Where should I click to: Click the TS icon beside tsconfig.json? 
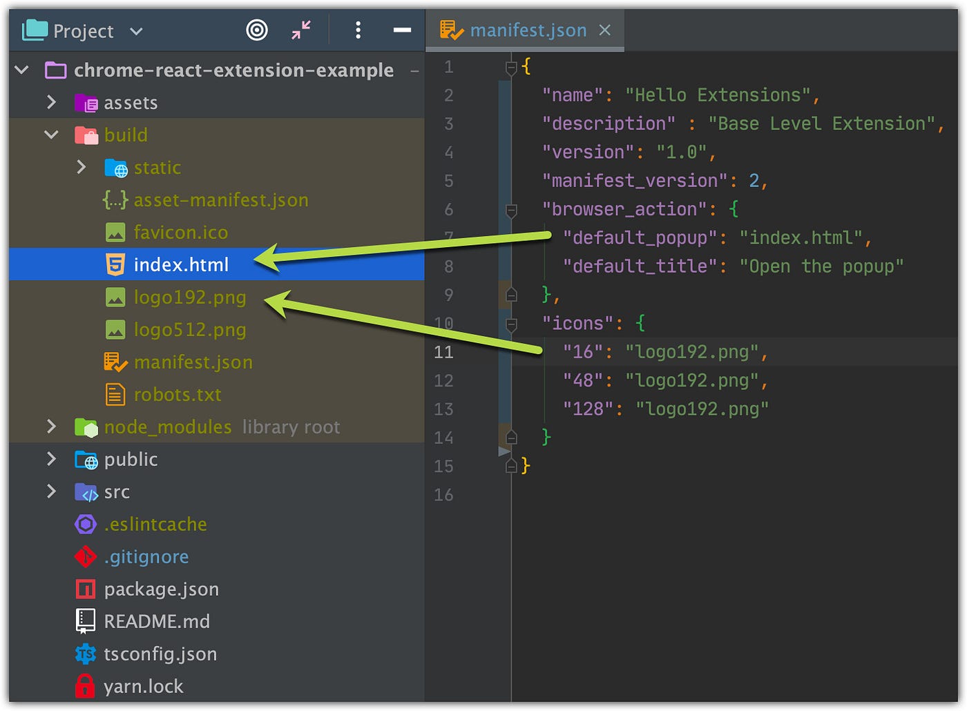point(85,654)
